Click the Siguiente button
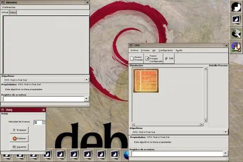This screenshot has width=243, height=162. 19,147
